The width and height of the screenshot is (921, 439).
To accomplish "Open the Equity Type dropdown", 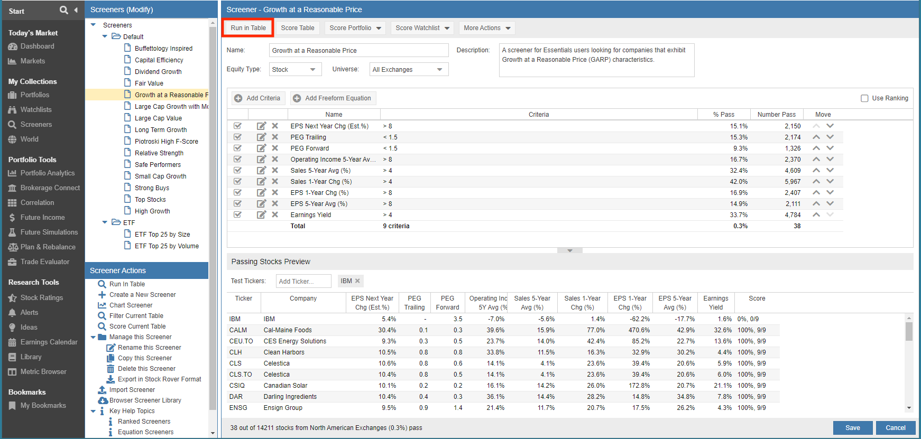I will (x=295, y=69).
